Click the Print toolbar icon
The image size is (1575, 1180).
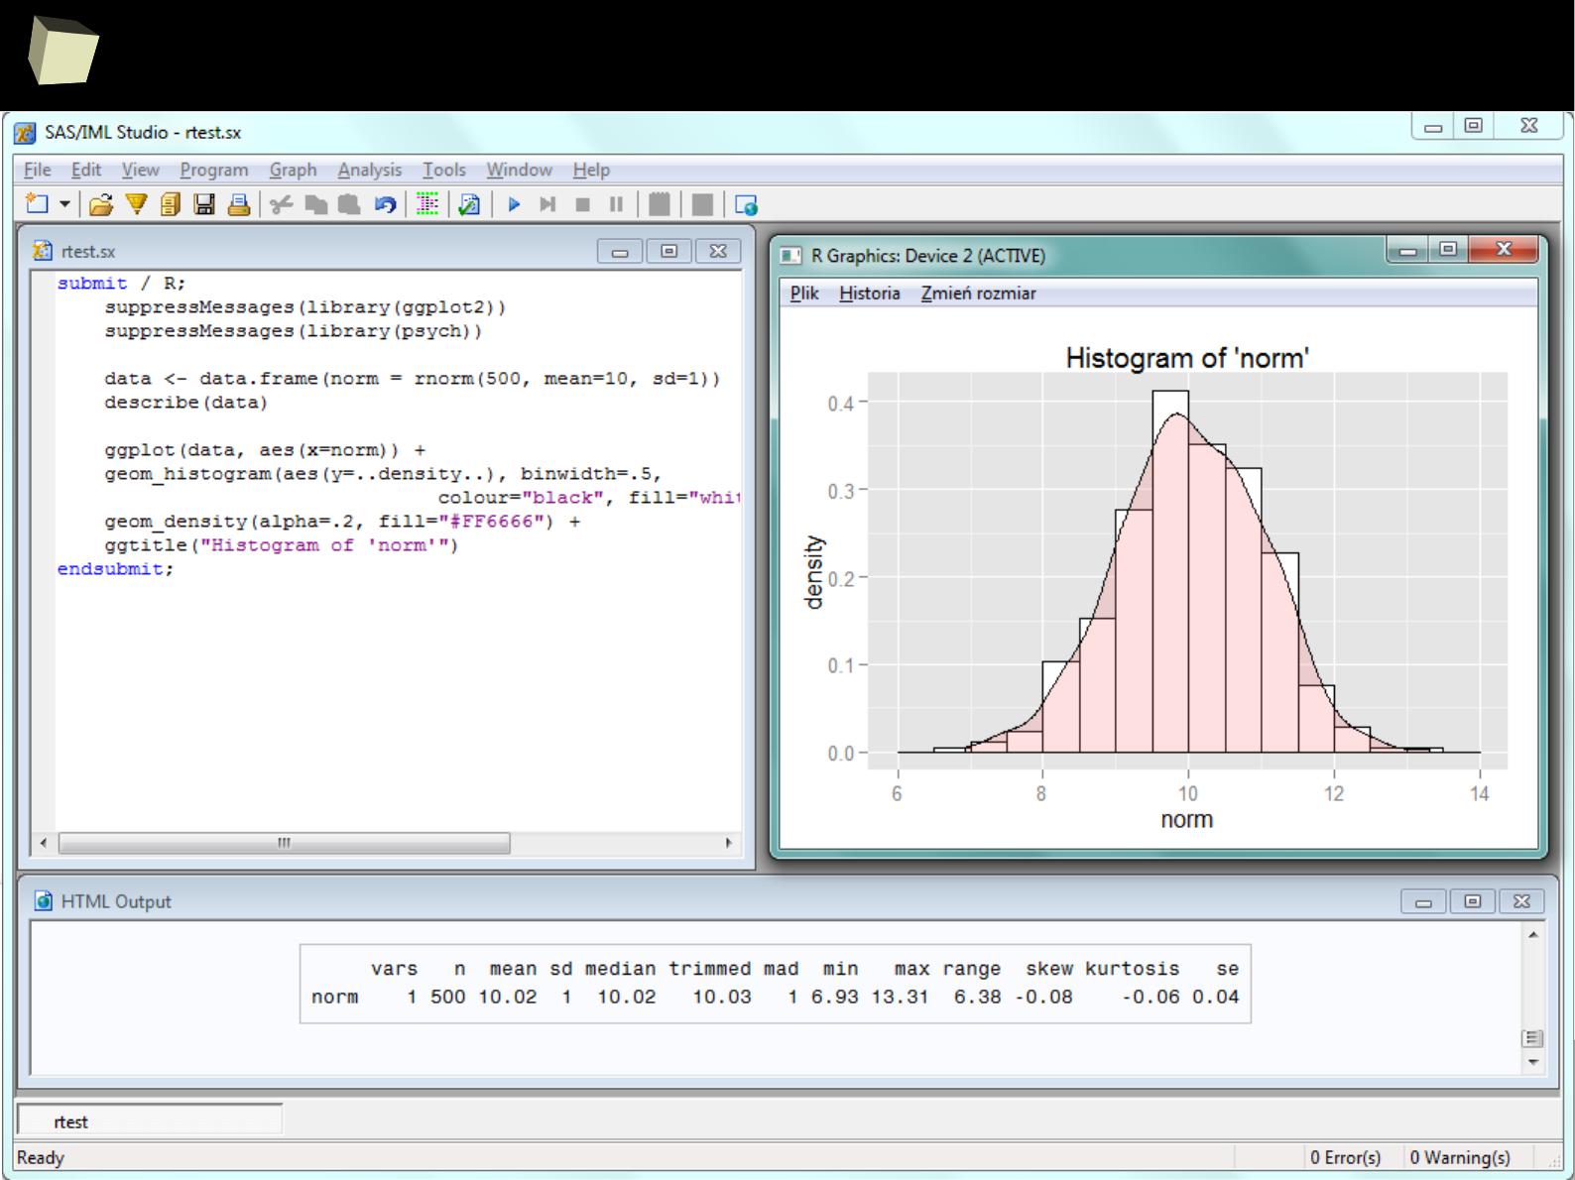(x=238, y=204)
